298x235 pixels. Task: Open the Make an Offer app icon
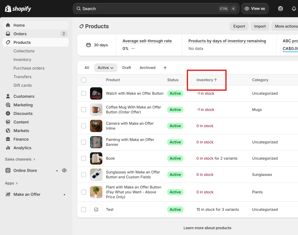click(8, 195)
